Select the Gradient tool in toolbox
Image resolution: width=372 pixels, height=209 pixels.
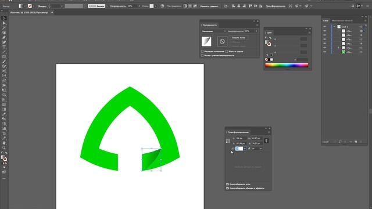tap(4, 109)
